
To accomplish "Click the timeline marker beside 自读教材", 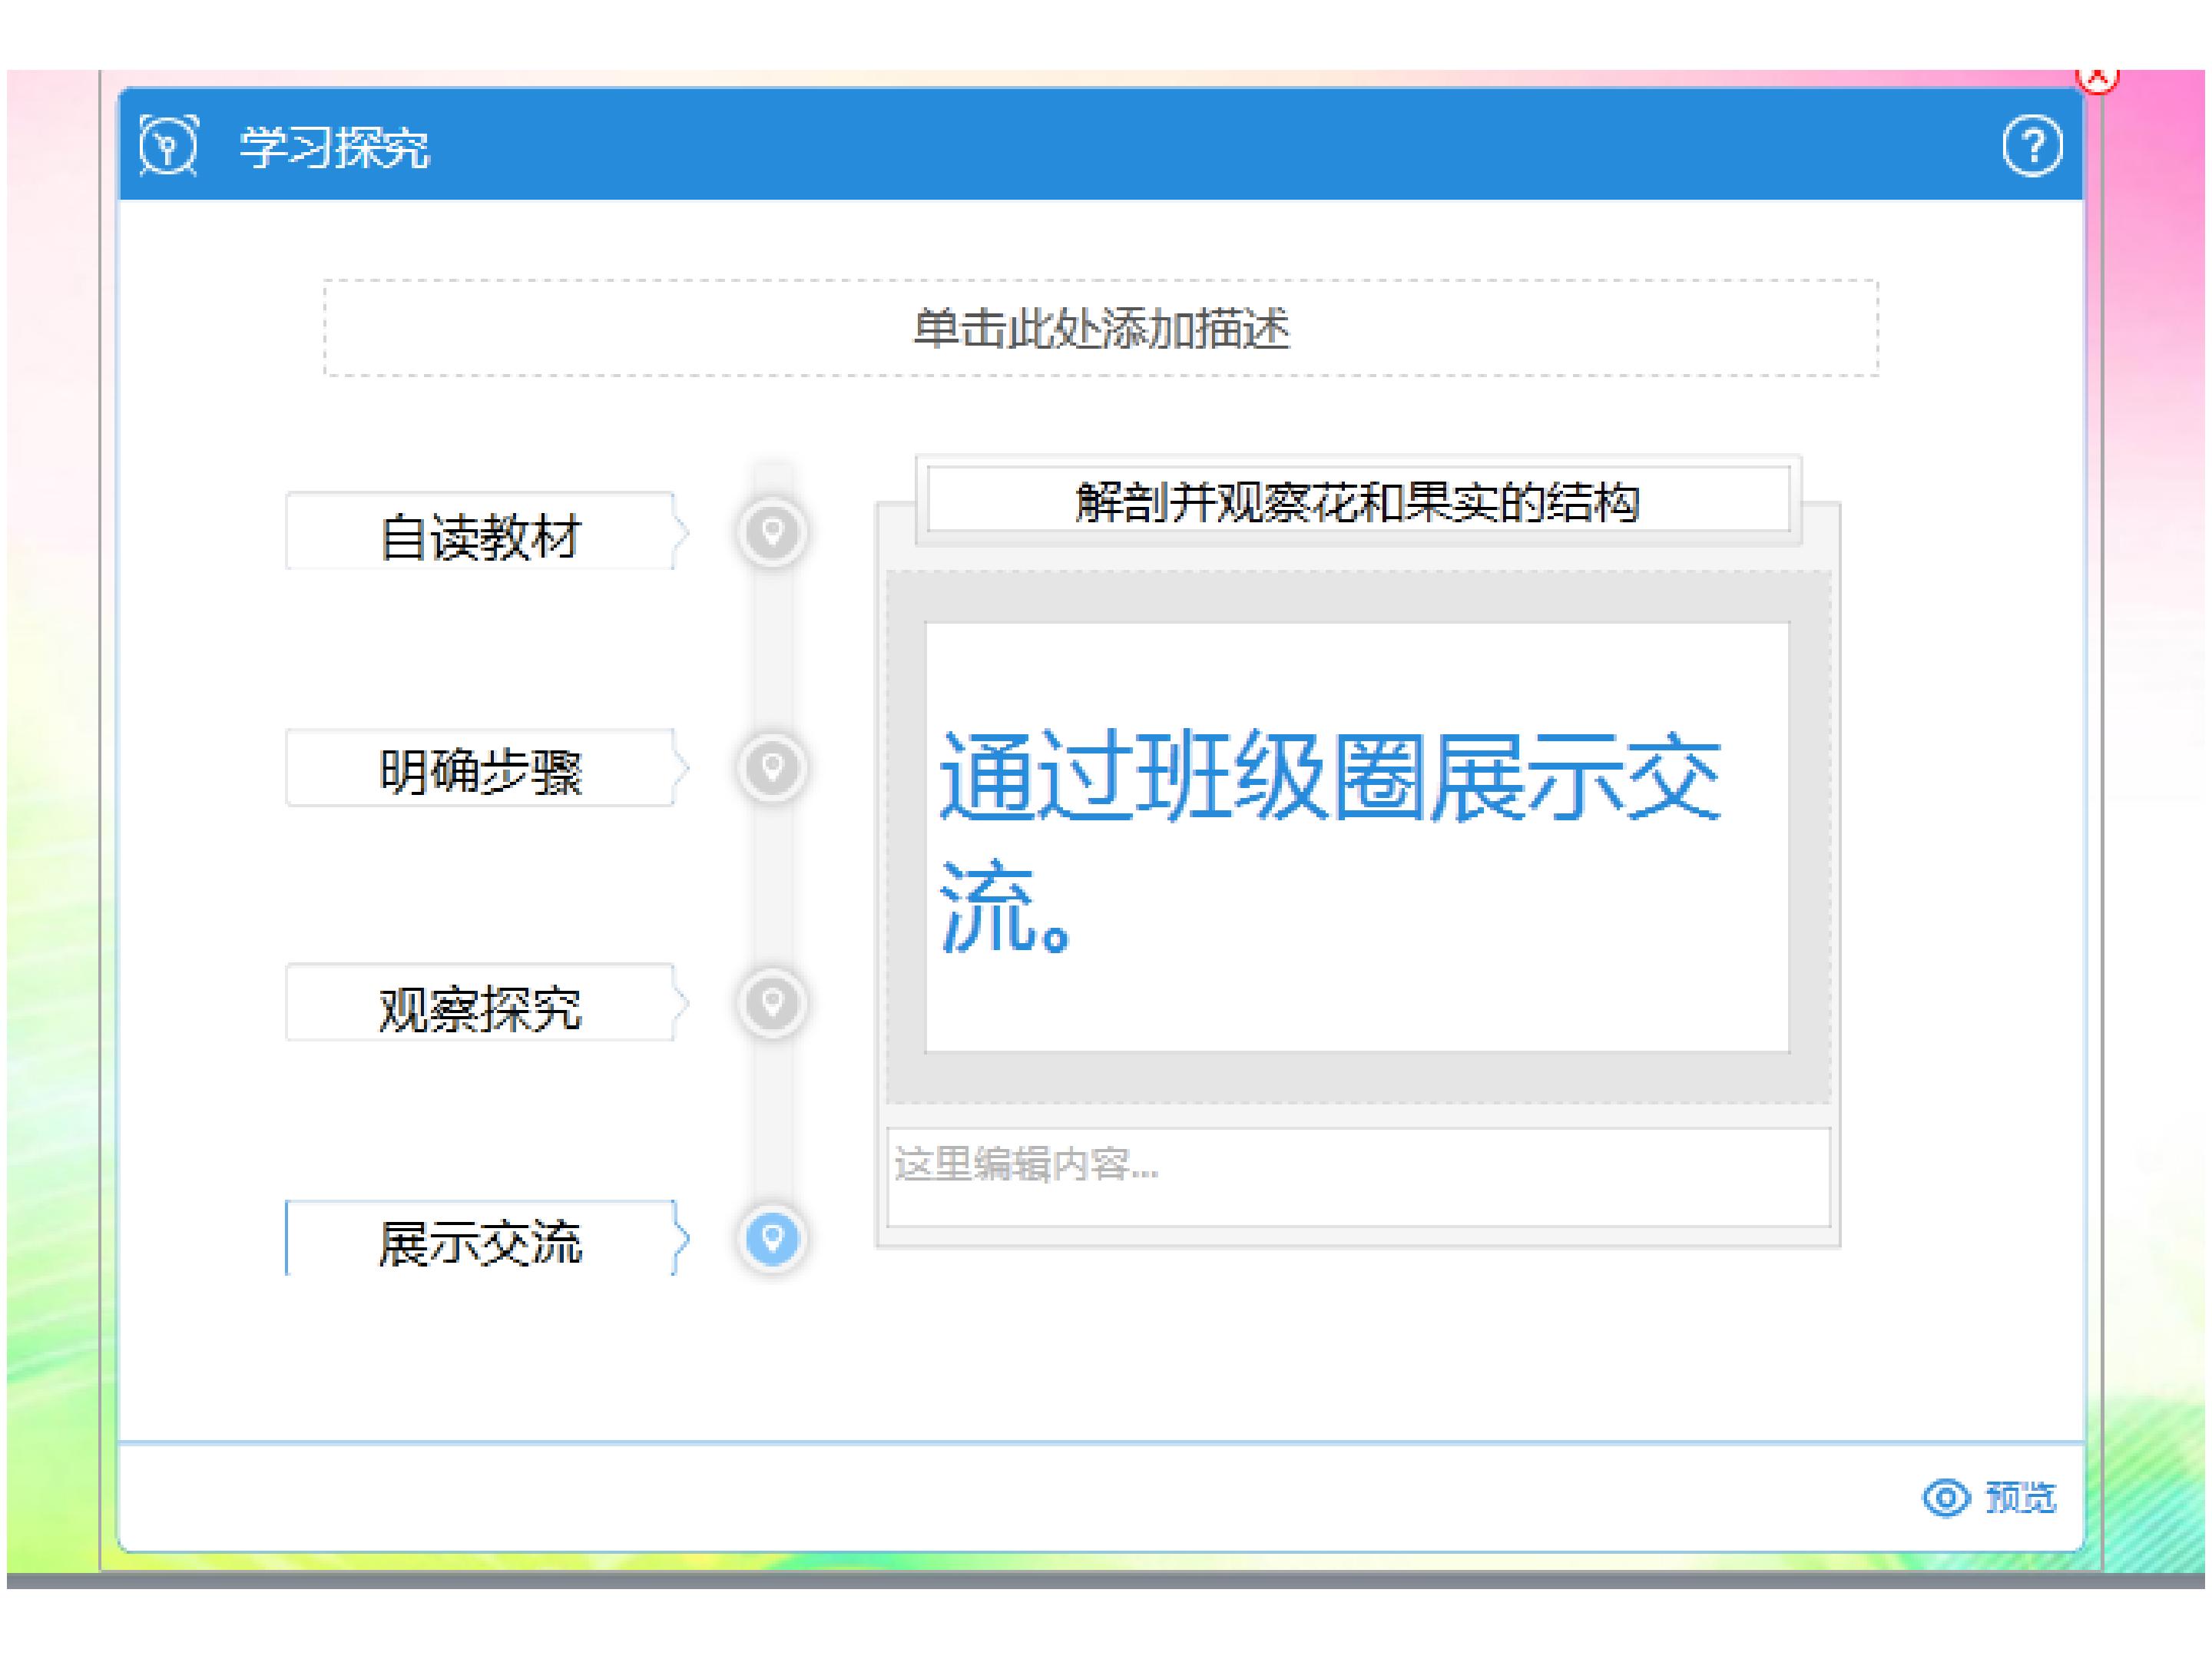I will 772,532.
